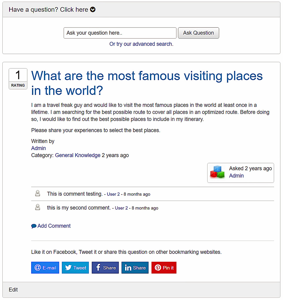Pin the question on Pinterest

click(164, 268)
